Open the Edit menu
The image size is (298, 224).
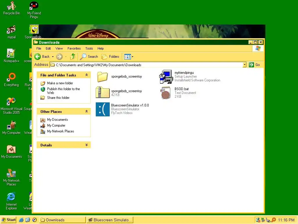point(48,48)
